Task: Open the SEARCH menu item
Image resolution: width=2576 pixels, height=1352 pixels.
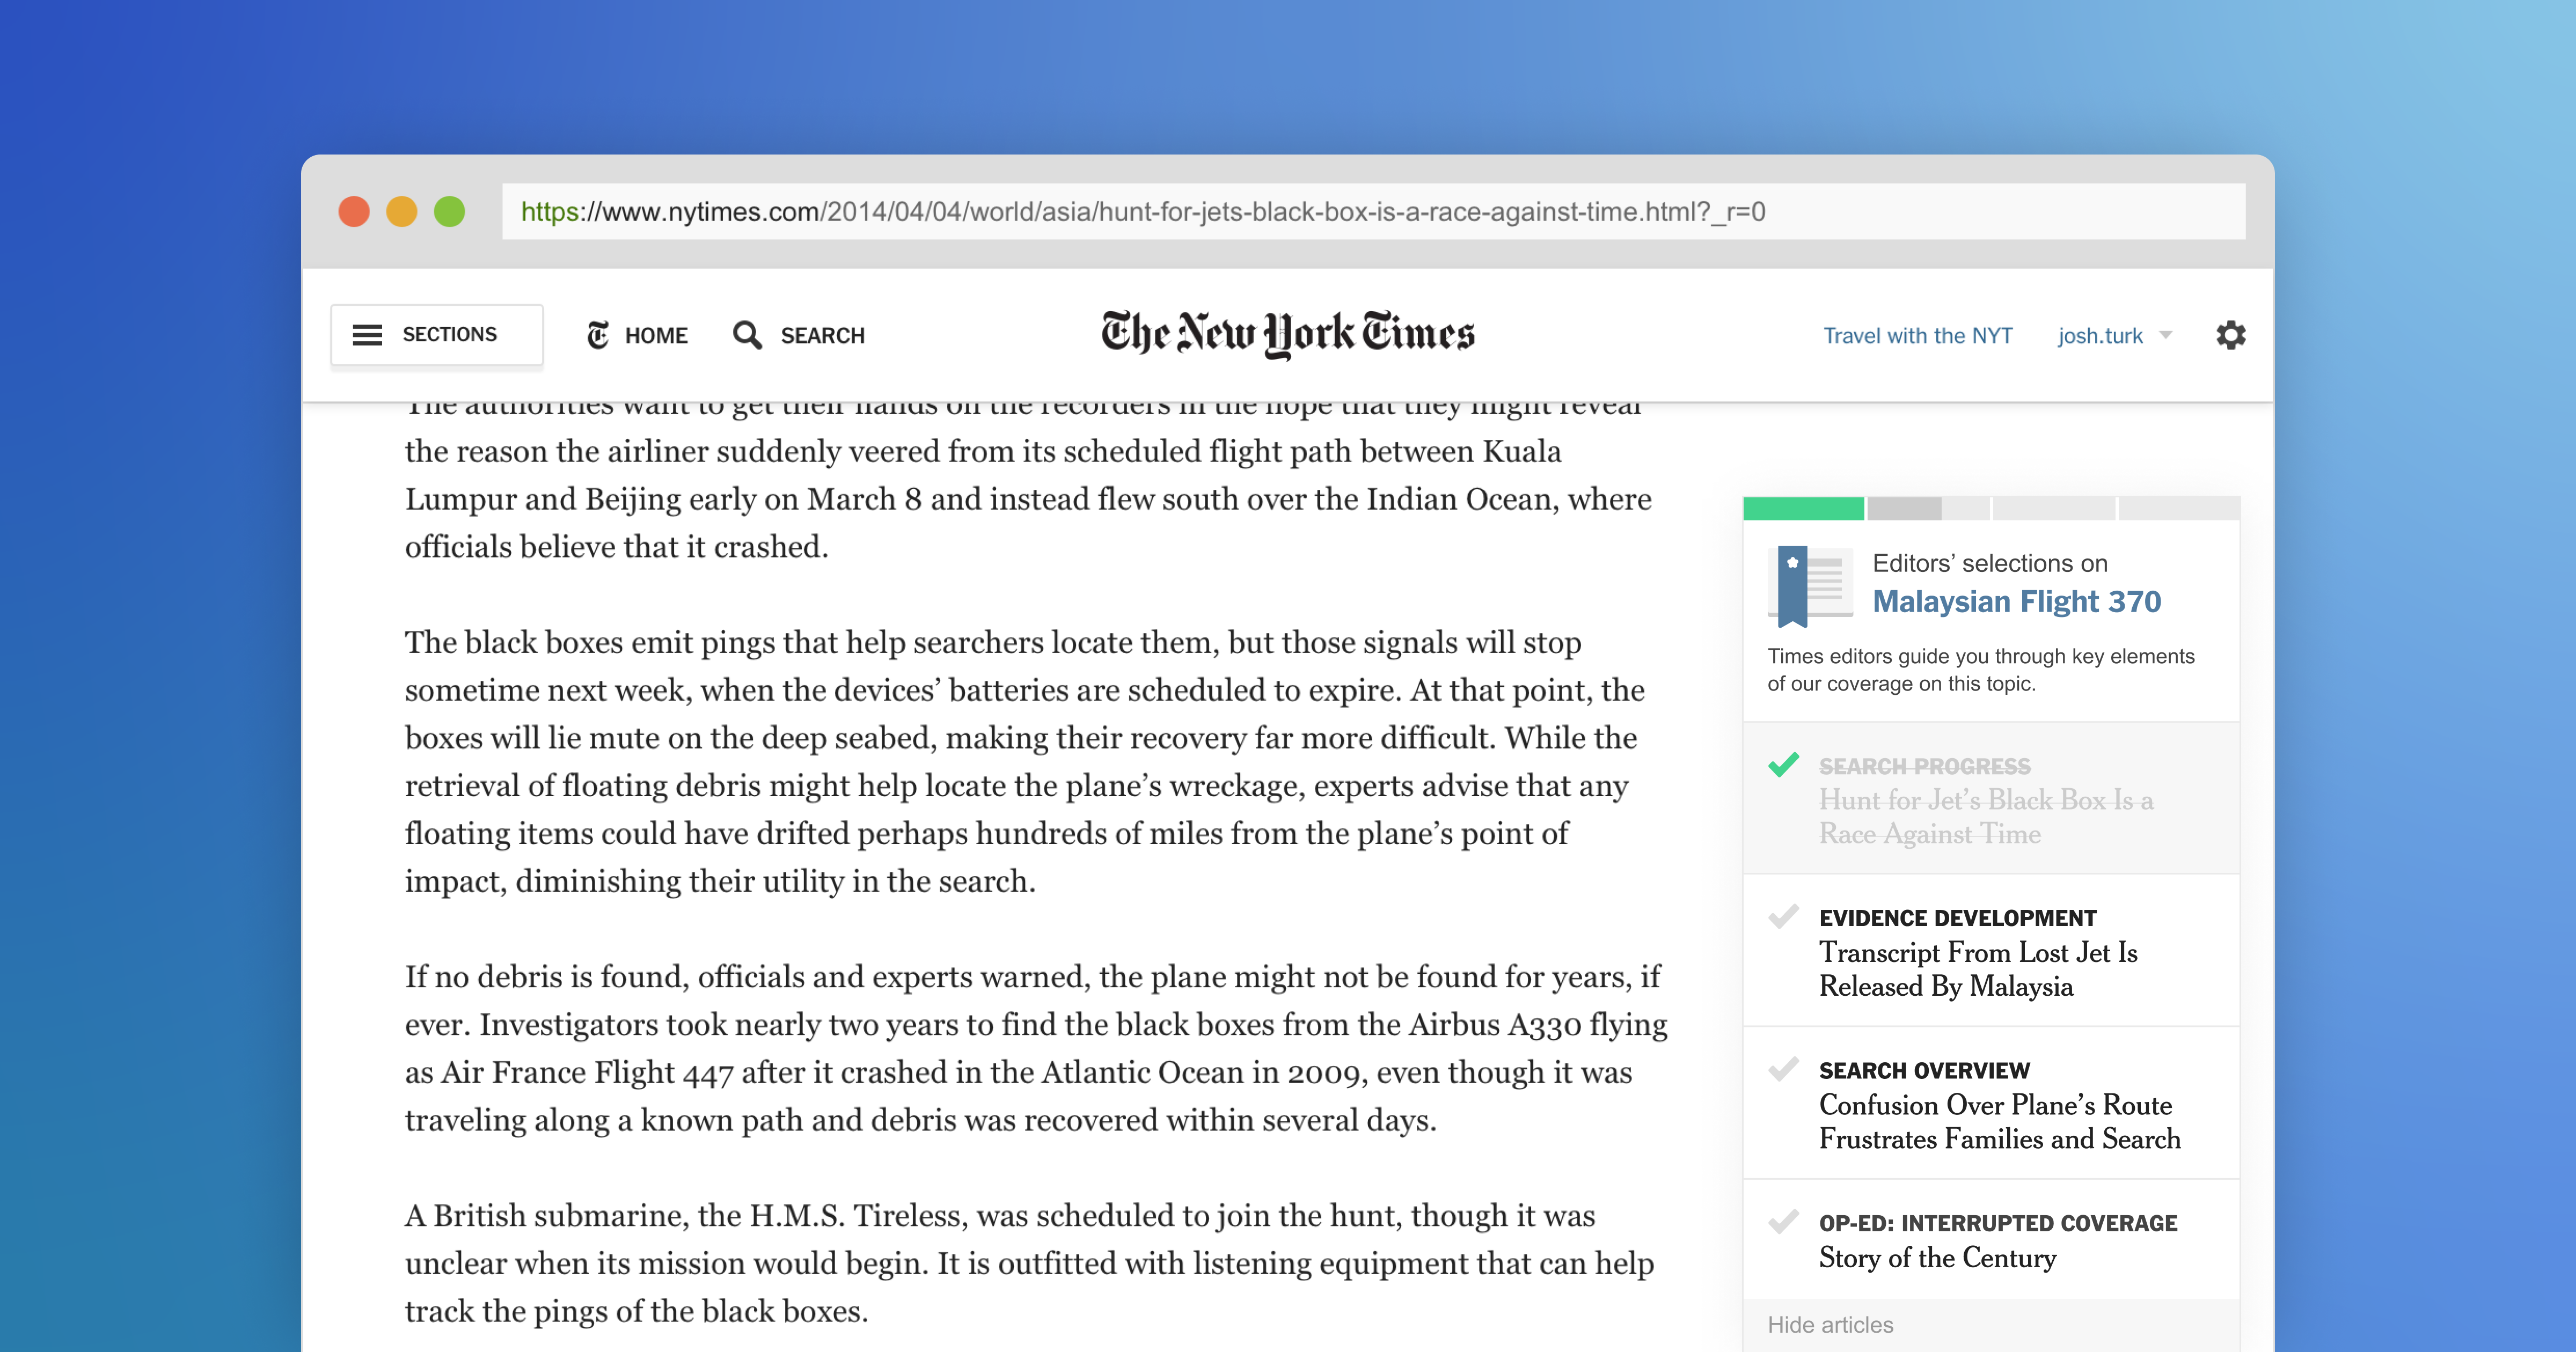Action: pyautogui.click(x=822, y=335)
